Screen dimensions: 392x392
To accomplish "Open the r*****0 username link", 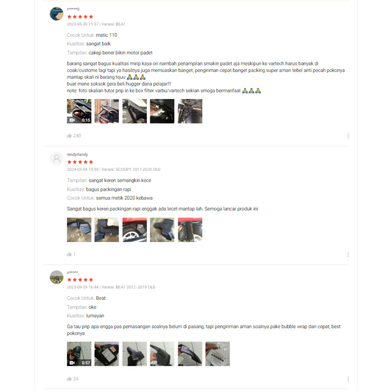I will point(73,9).
